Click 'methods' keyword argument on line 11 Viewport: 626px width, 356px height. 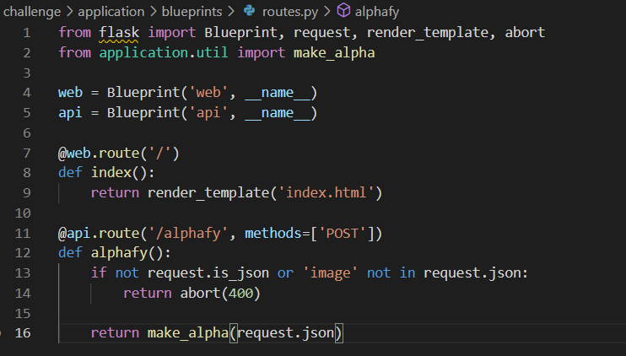coord(273,233)
